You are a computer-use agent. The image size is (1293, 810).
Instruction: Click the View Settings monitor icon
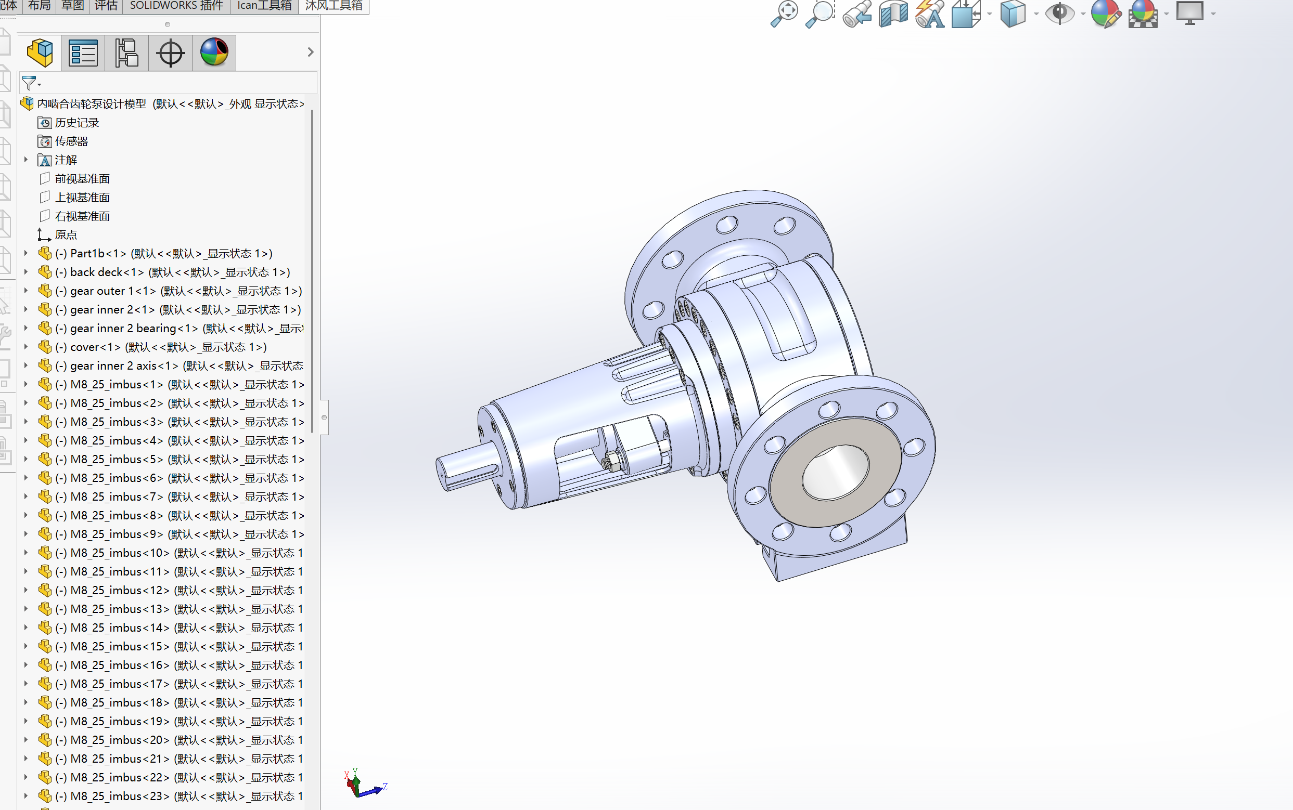tap(1190, 14)
